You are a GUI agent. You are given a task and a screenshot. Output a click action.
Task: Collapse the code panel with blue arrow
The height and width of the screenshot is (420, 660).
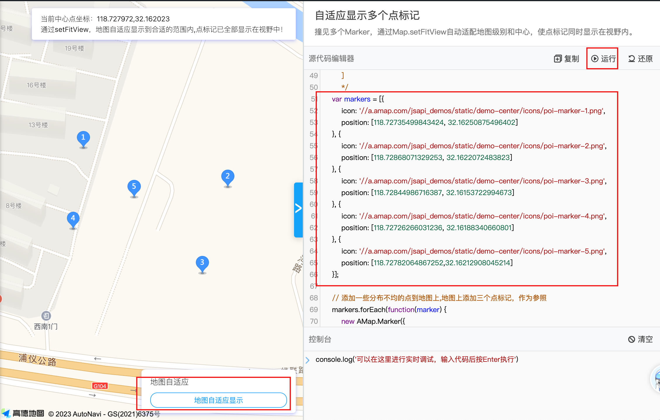coord(298,209)
